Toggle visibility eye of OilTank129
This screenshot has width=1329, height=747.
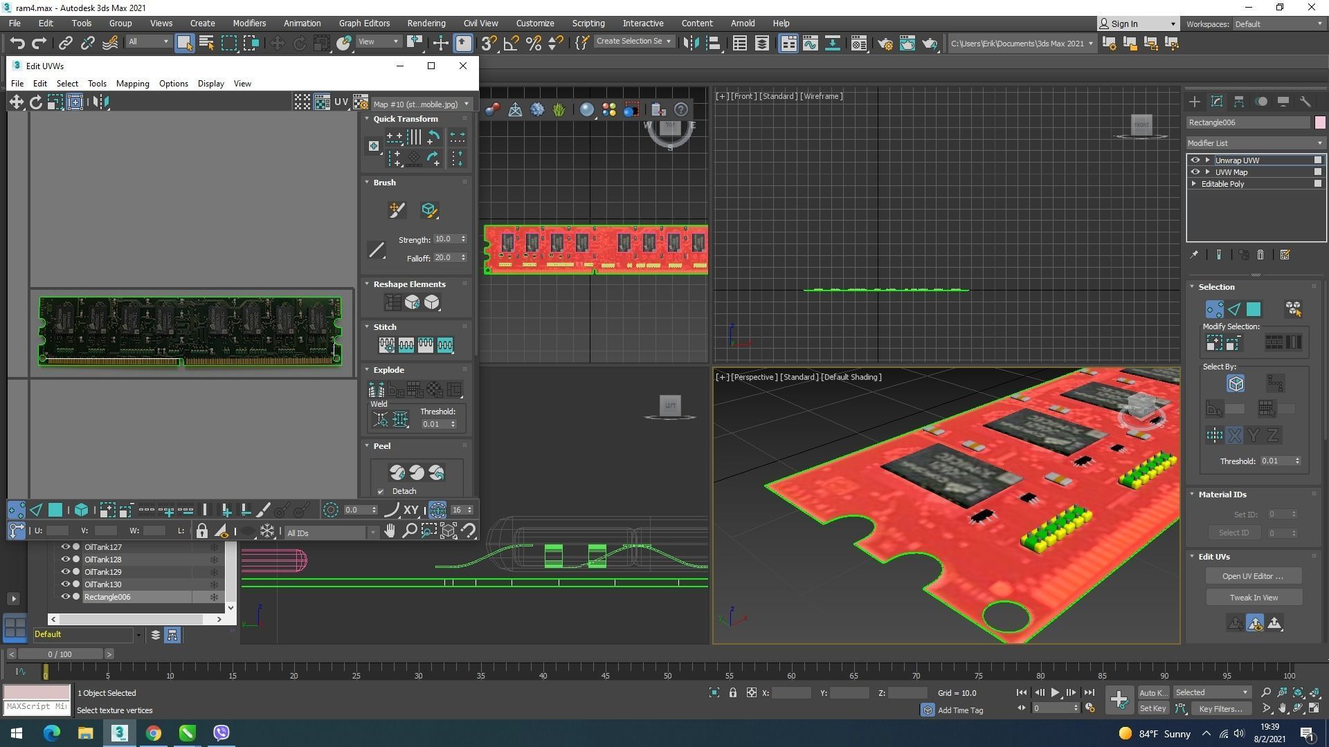click(66, 572)
